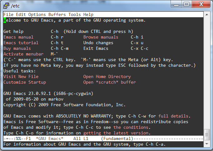Screen dimensions: 213x151
Task: Click the scrollbar down arrow
Action: click(207, 144)
